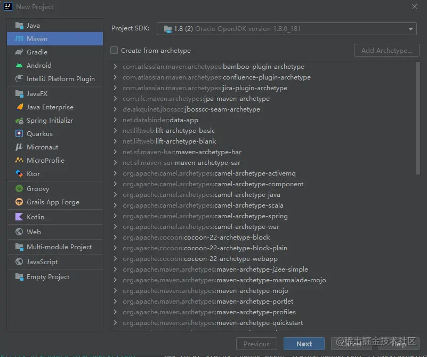
Task: Click the Spring Initializr leaf icon
Action: tap(19, 121)
